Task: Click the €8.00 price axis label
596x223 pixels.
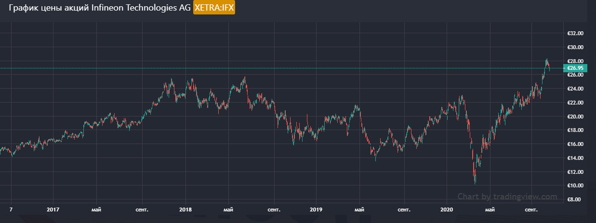Action: [575, 199]
